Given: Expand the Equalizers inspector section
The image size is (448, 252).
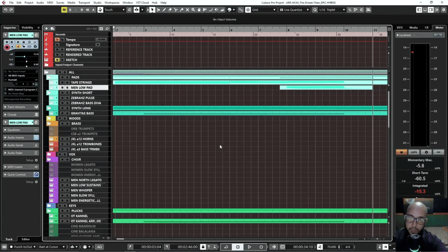Looking at the screenshot, I should (x=21, y=130).
